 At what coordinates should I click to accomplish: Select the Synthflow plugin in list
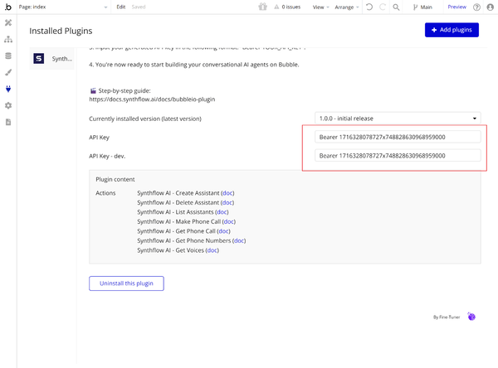pos(52,59)
